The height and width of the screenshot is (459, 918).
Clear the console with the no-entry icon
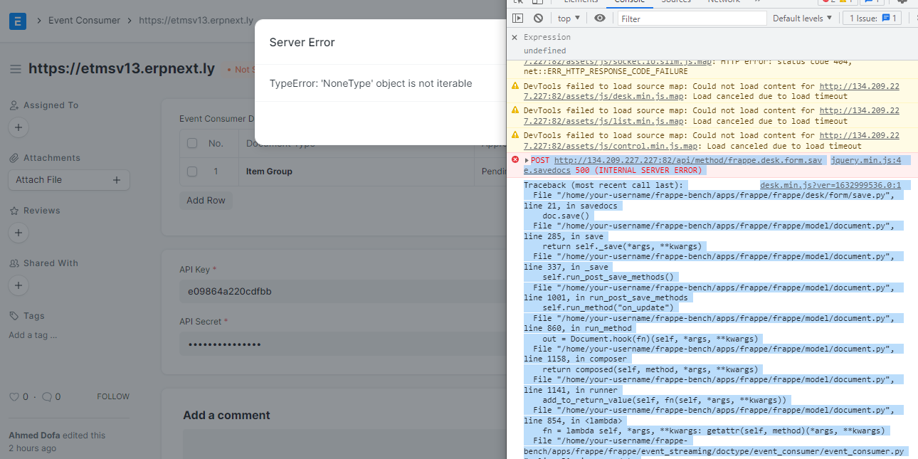click(540, 18)
